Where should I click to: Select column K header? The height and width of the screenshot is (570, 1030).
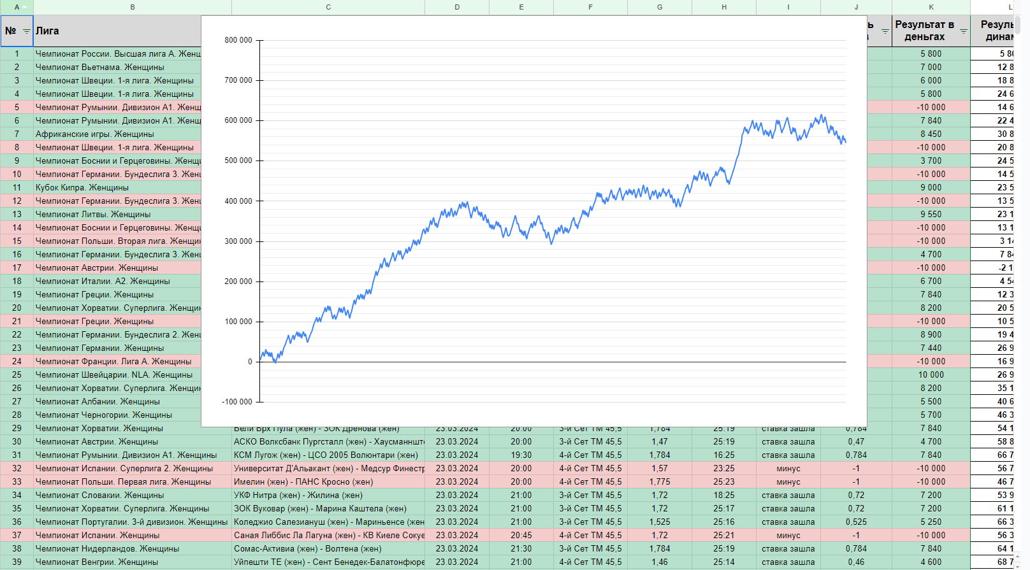pos(931,7)
